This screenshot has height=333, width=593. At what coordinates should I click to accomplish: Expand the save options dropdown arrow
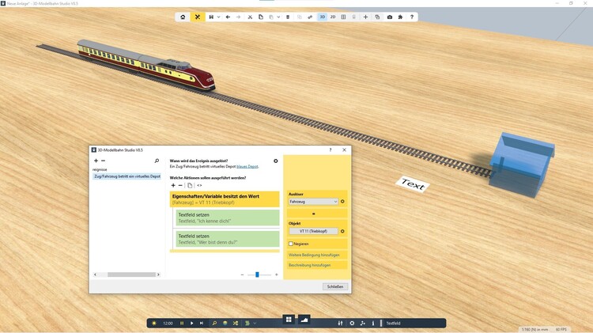[217, 17]
